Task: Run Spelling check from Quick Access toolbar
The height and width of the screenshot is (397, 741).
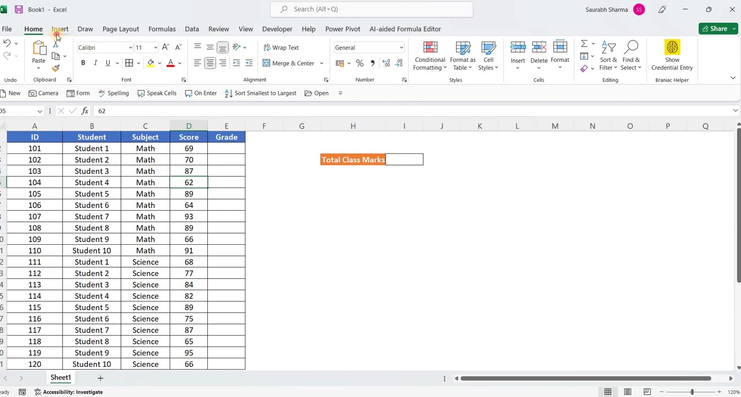Action: pyautogui.click(x=112, y=93)
